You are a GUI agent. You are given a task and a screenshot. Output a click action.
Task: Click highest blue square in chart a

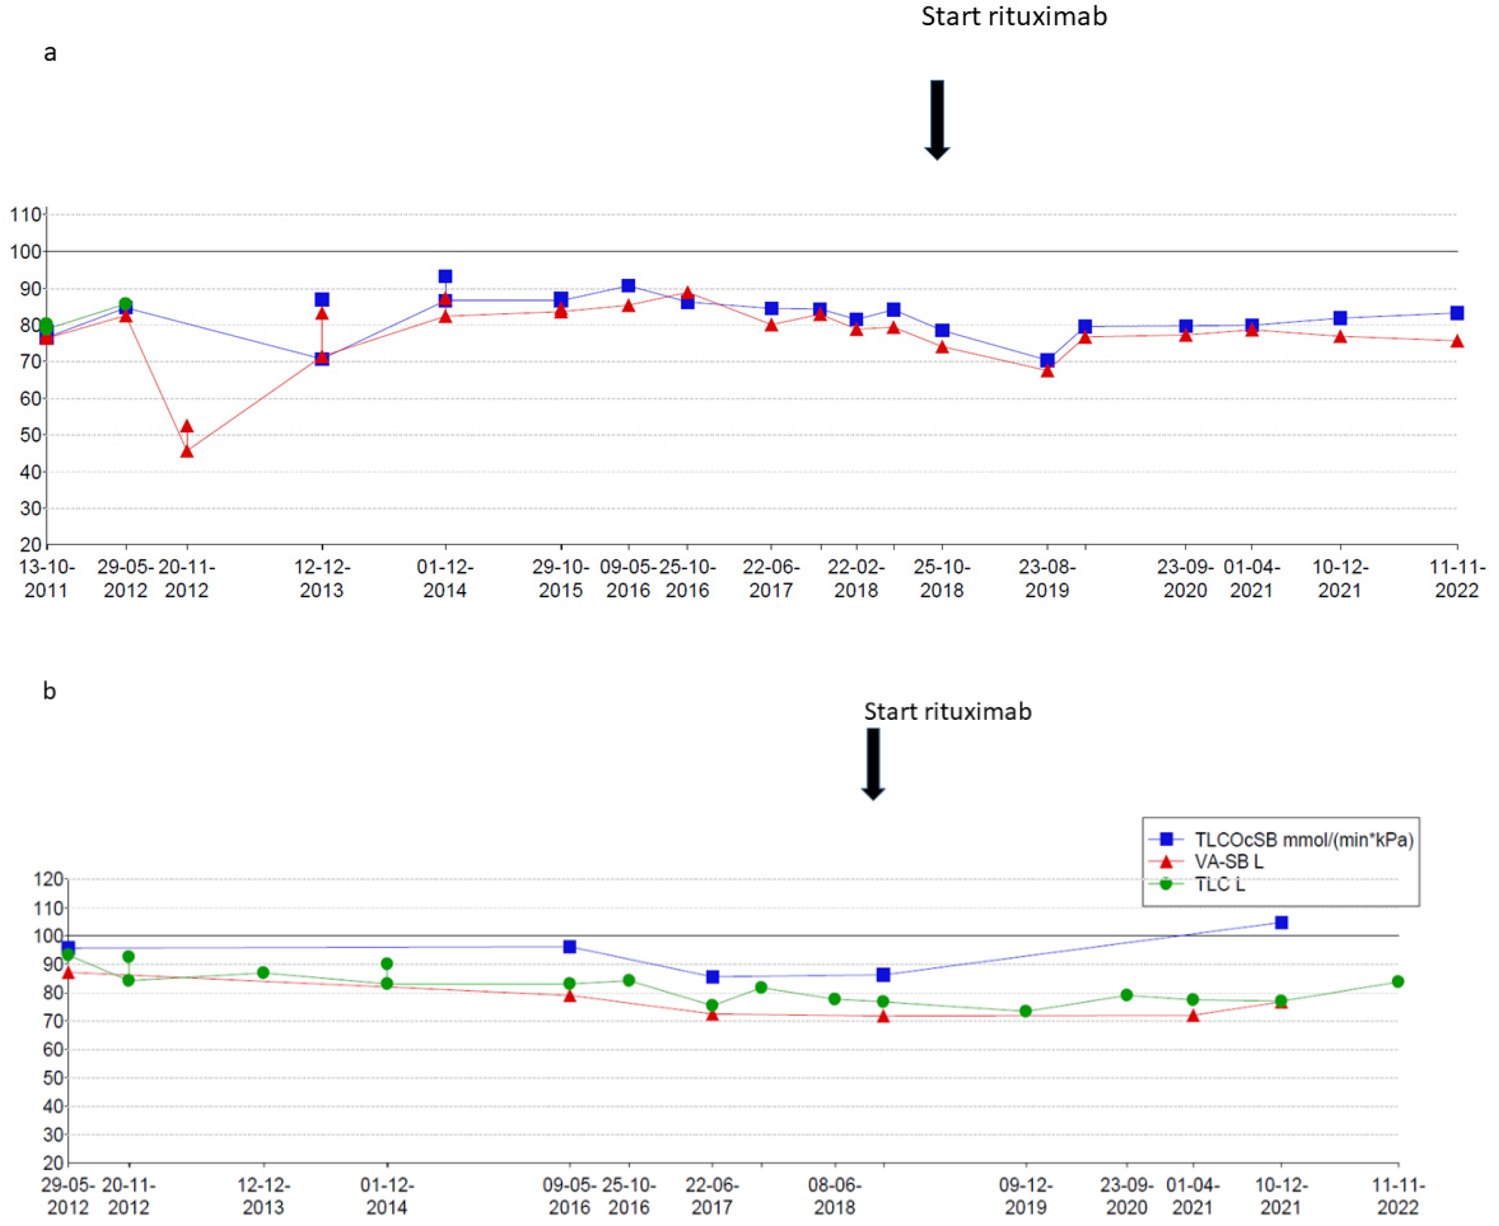pos(445,276)
